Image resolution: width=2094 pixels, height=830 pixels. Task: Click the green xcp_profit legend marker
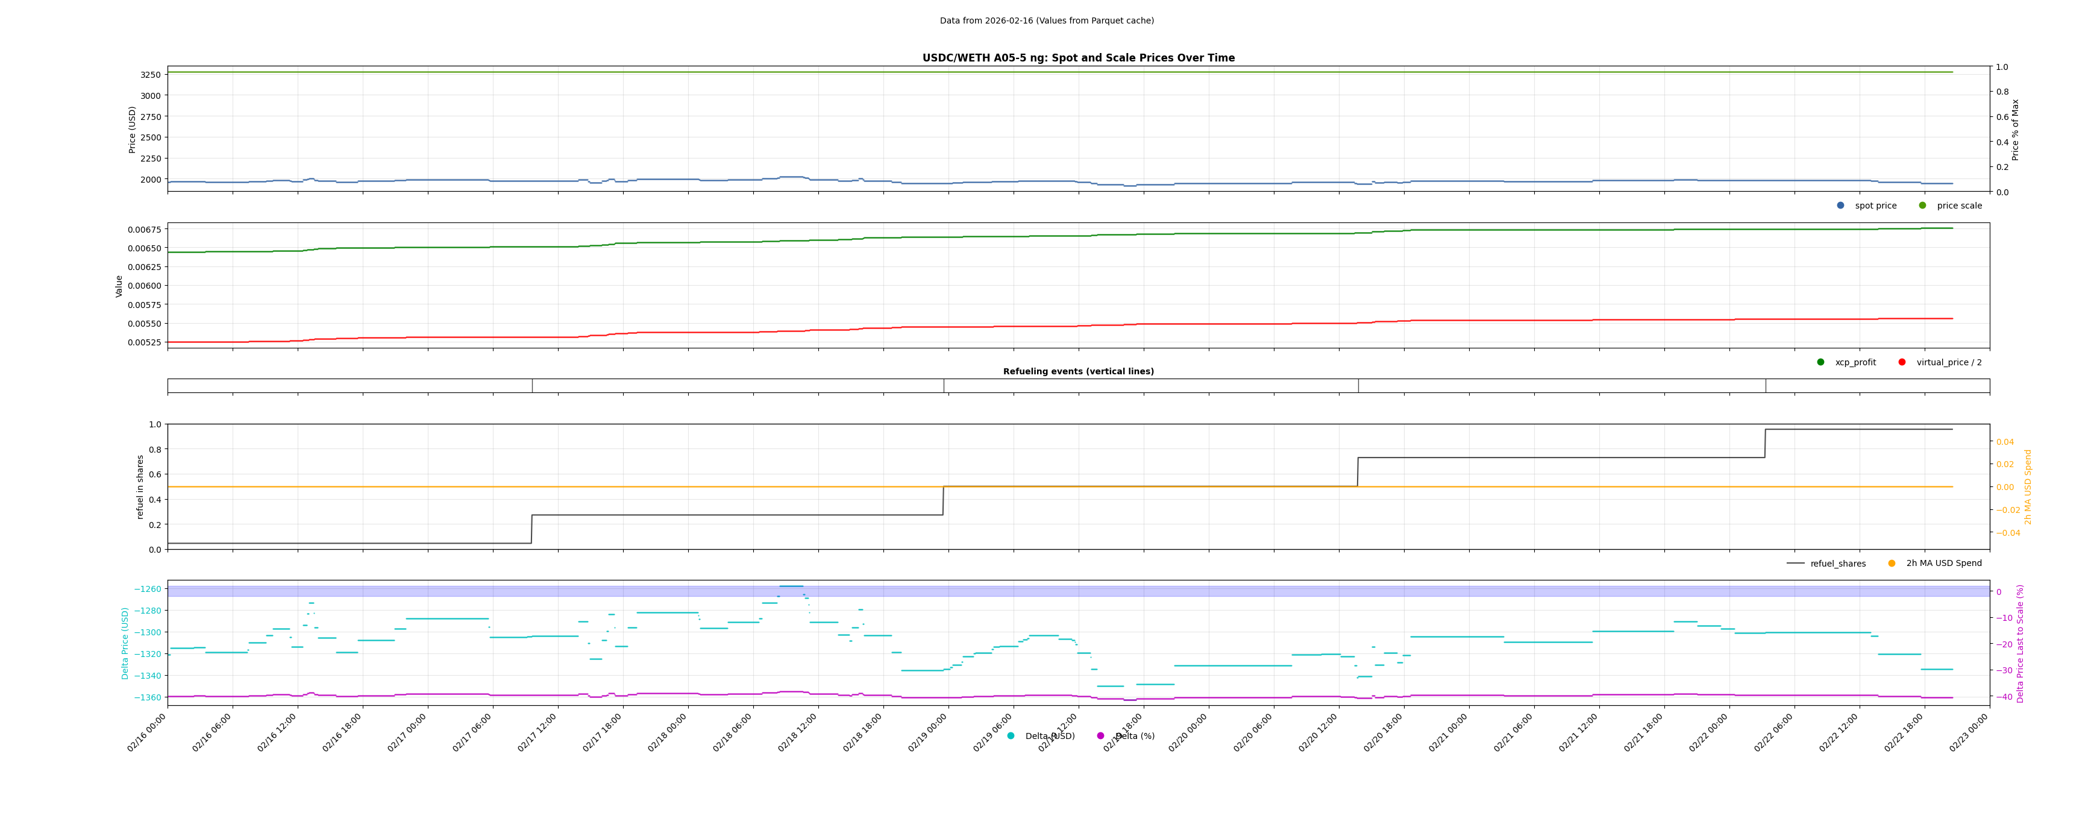1821,363
